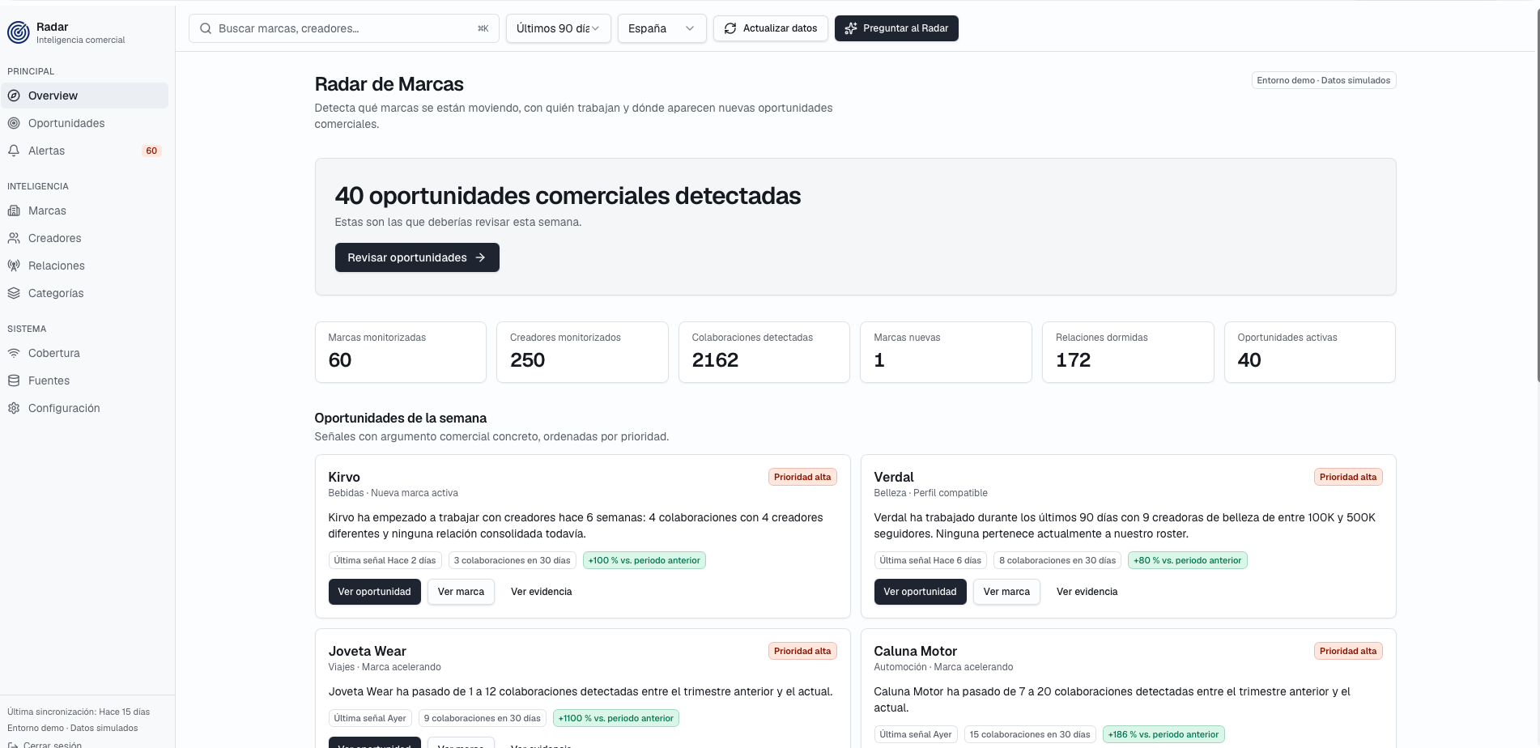Click the +80 % vs. periodo anterior tag
The image size is (1540, 748).
(x=1188, y=560)
